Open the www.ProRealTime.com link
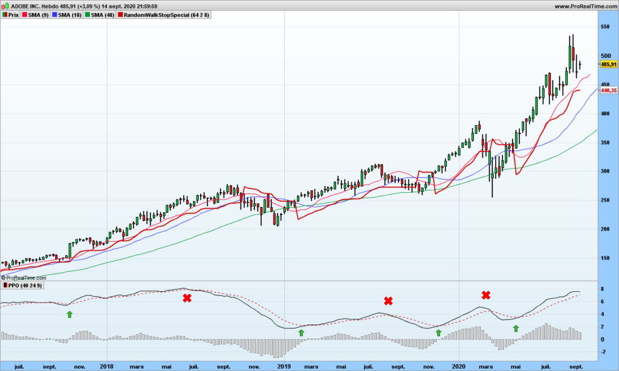 (x=585, y=6)
